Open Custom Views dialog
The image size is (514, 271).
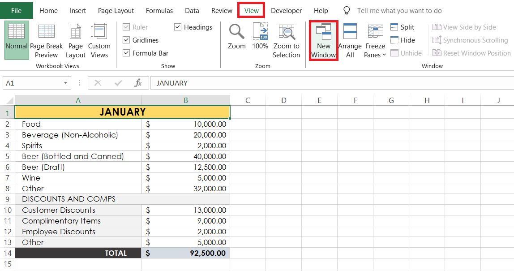[99, 41]
